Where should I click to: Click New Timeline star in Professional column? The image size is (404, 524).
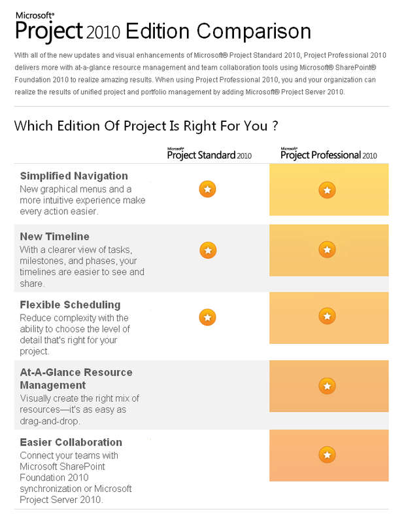coord(328,250)
